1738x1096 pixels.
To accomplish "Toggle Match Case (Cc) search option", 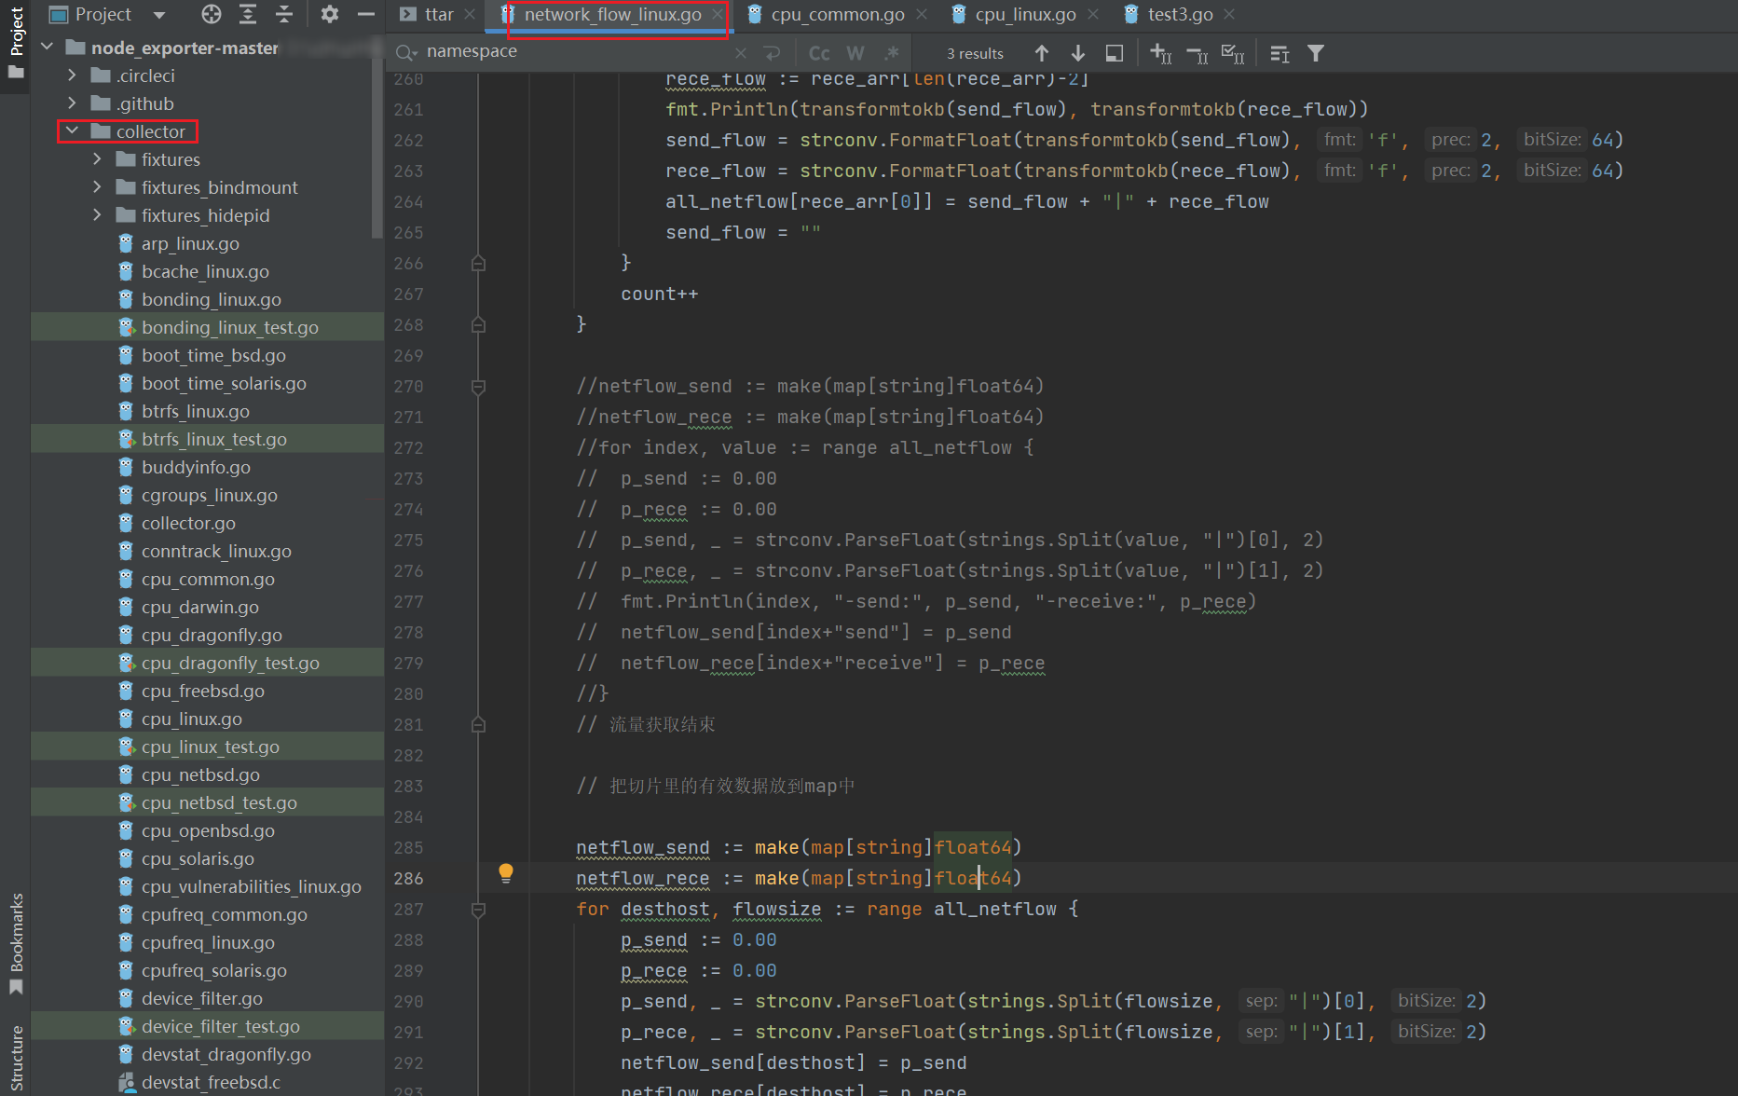I will [x=819, y=53].
